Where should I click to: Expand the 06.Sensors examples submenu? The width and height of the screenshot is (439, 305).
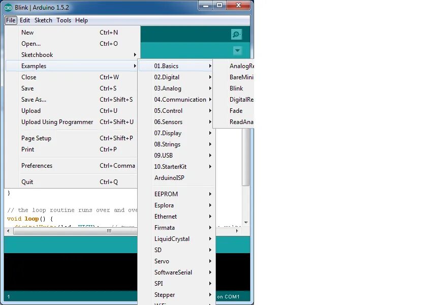point(176,122)
